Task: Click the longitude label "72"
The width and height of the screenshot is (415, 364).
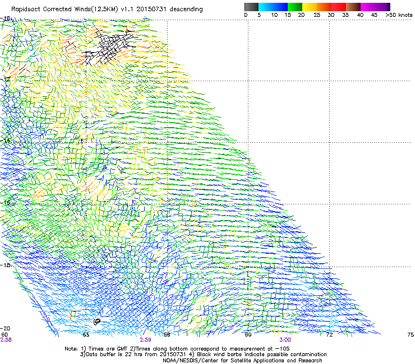Action: pos(329,335)
